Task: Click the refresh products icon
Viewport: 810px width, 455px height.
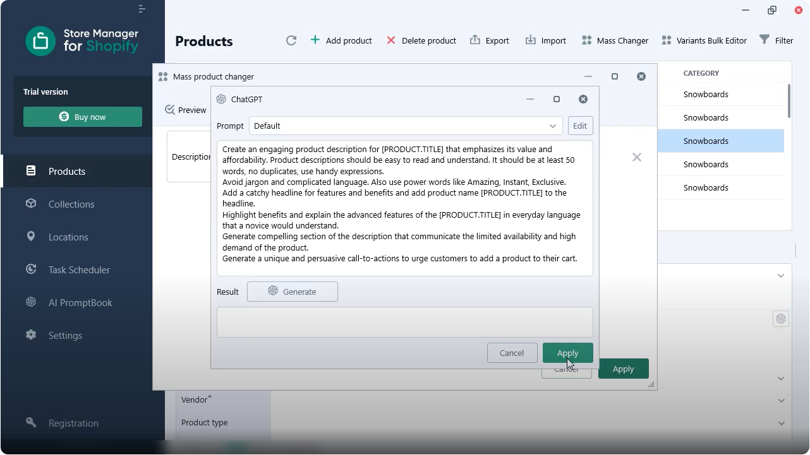Action: (291, 40)
